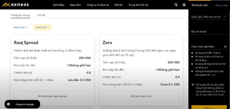Open Trung tâm hỗ trợ menu
Viewport: 230px width, 109px height.
click(x=138, y=5)
